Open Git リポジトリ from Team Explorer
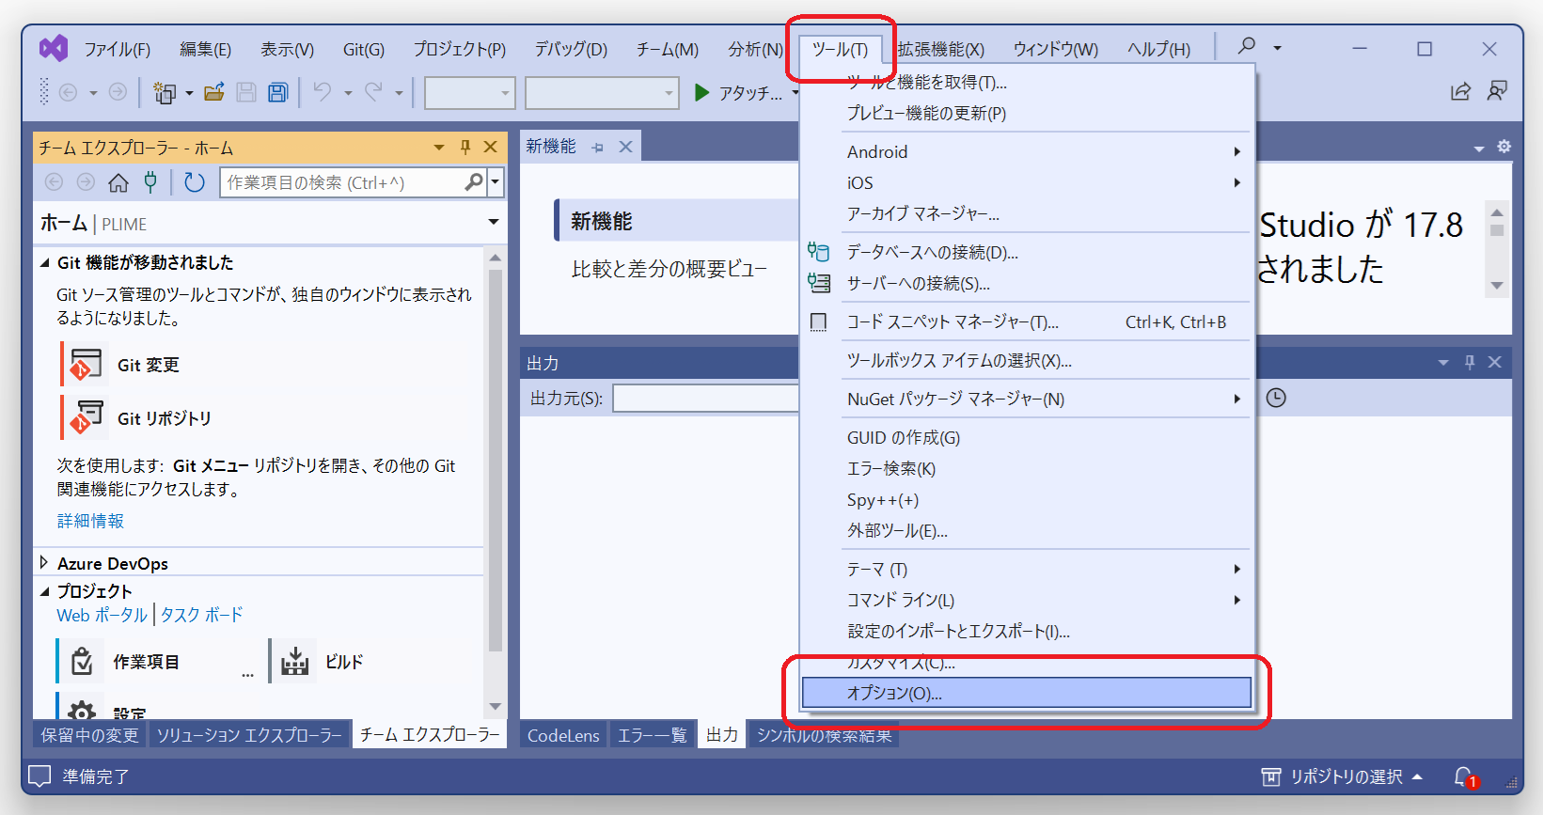Image resolution: width=1543 pixels, height=815 pixels. coord(137,418)
